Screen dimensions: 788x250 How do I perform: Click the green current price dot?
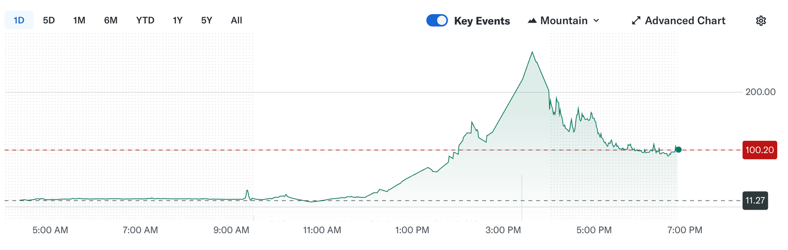[678, 150]
